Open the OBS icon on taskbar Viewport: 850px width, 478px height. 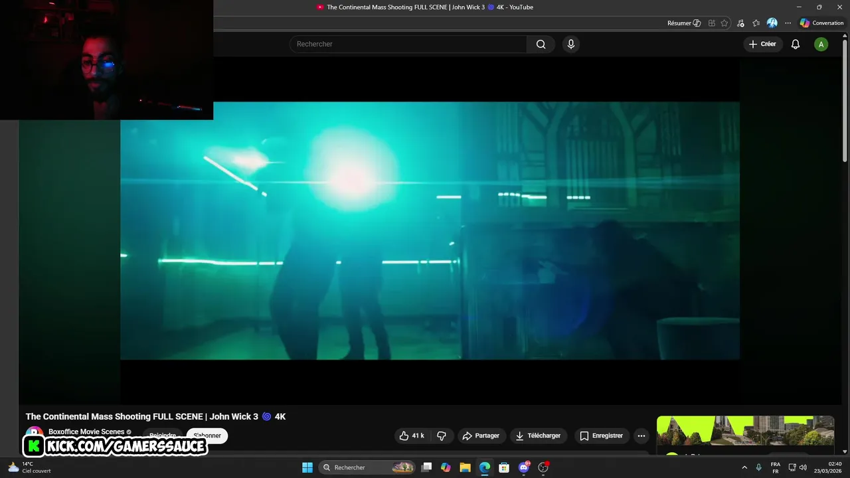click(543, 467)
